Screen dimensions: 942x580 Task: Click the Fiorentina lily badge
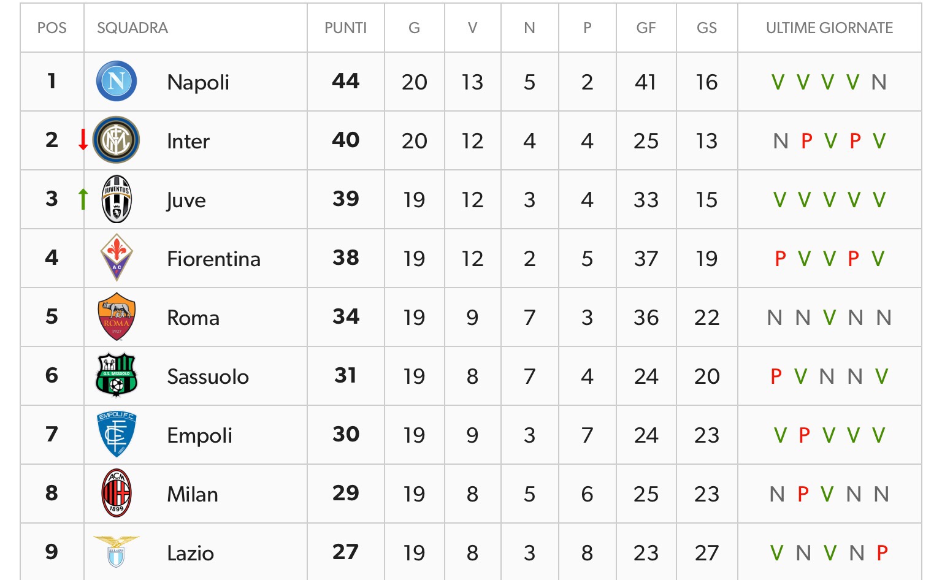pos(117,258)
